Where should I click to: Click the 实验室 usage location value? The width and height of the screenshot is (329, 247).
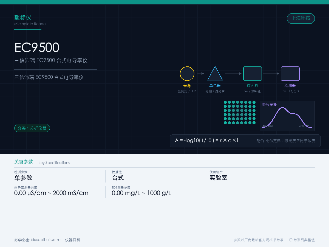(219, 178)
